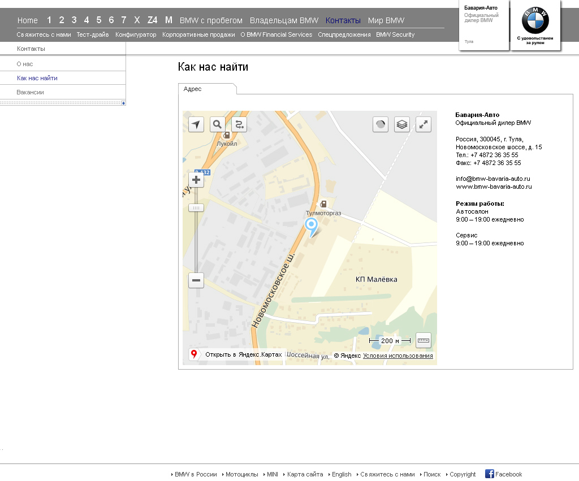The width and height of the screenshot is (579, 481).
Task: Open Условия использования link
Action: pyautogui.click(x=397, y=356)
